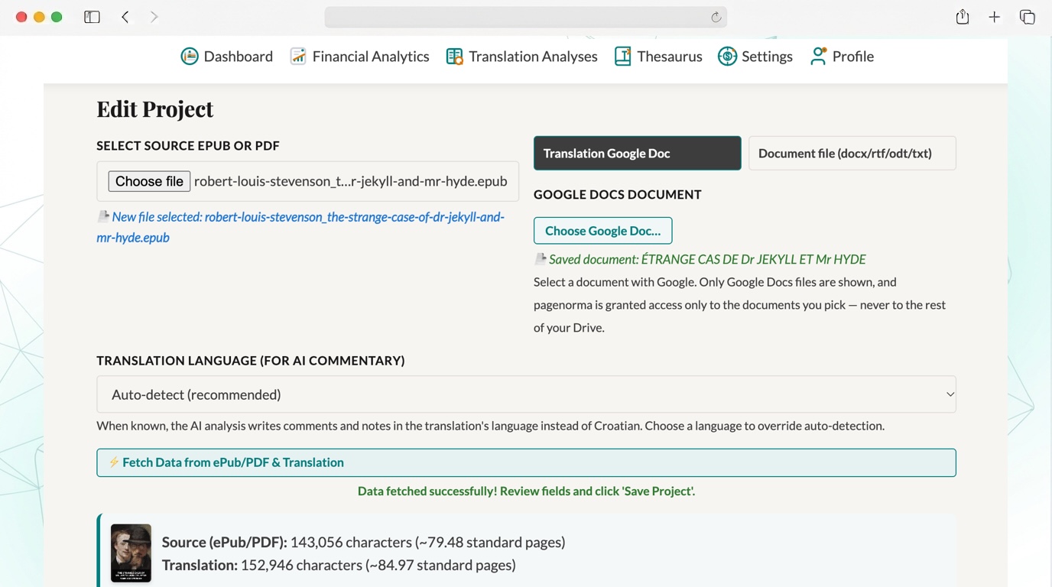Go forward with the browser forward arrow
The image size is (1052, 587).
pos(154,17)
